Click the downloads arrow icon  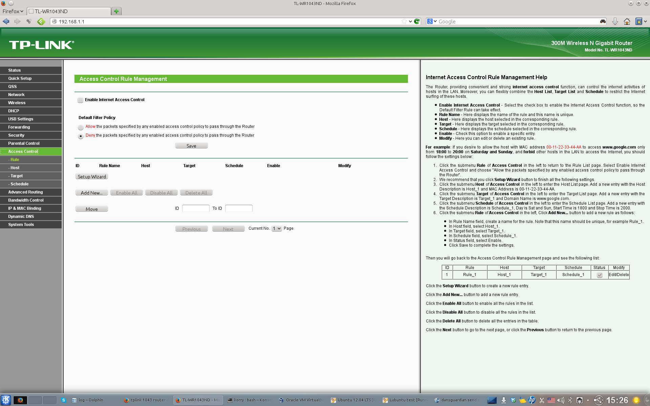615,21
